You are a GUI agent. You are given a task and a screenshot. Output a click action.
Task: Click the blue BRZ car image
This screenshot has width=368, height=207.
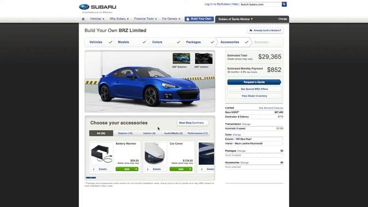point(149,87)
